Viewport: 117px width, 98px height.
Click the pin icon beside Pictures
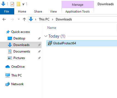pos(39,58)
